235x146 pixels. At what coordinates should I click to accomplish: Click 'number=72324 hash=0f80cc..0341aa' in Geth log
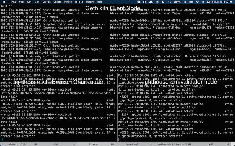[136, 21]
